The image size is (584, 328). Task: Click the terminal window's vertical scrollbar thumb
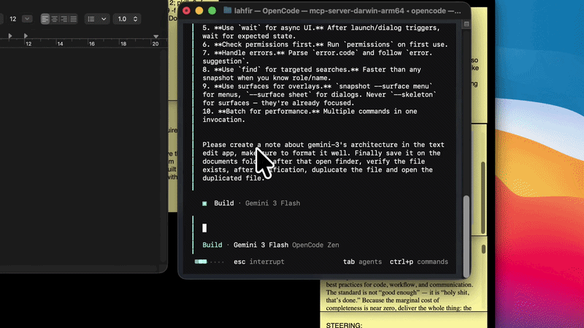pyautogui.click(x=466, y=236)
